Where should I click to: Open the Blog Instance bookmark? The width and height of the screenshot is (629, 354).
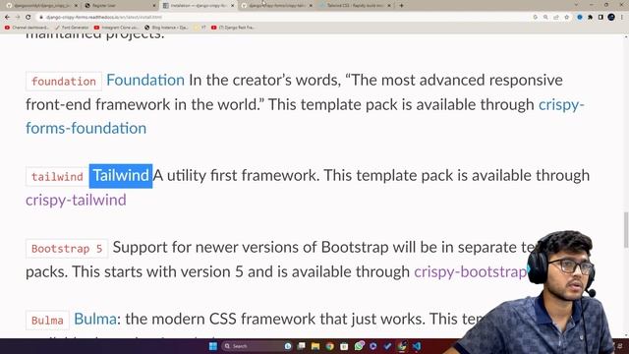166,28
